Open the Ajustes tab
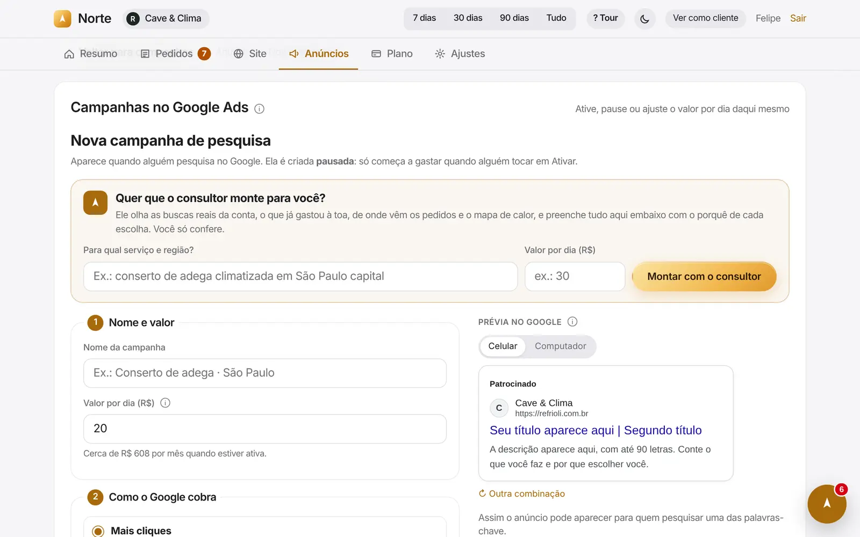This screenshot has width=860, height=537. click(x=460, y=54)
